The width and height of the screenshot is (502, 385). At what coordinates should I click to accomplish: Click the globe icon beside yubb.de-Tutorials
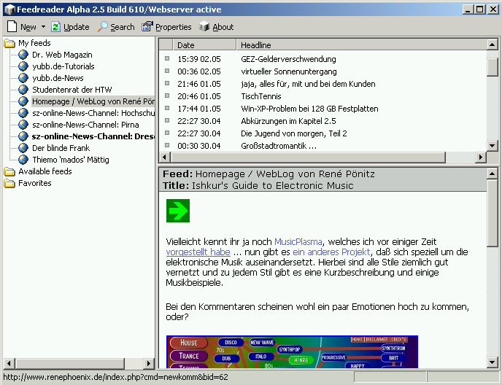[24, 66]
